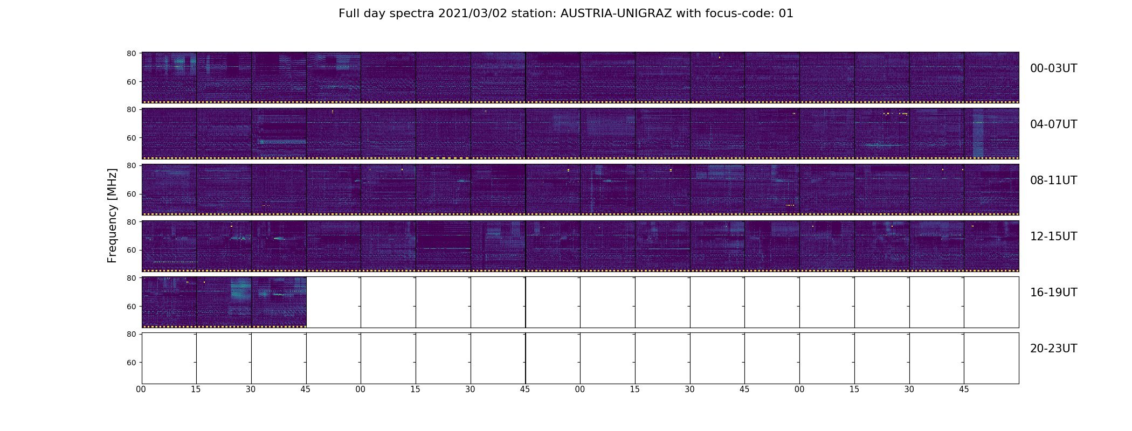
Task: Select the last spectrogram panel of 08-11UT row
Action: pos(991,190)
